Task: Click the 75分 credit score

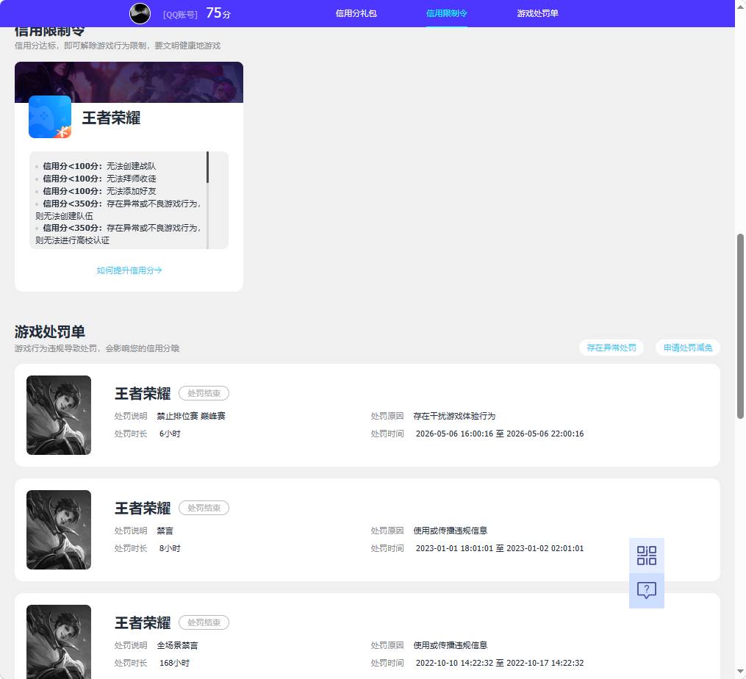Action: [218, 12]
